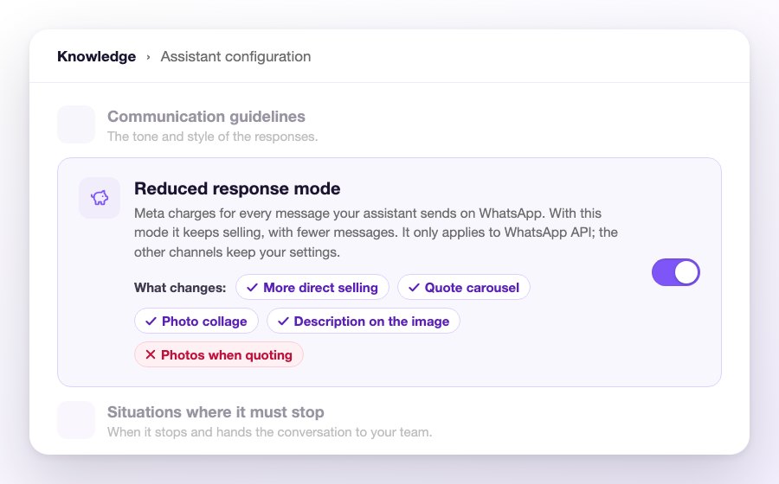Open the Knowledge breadcrumb
Screen dimensions: 779x484
(96, 56)
